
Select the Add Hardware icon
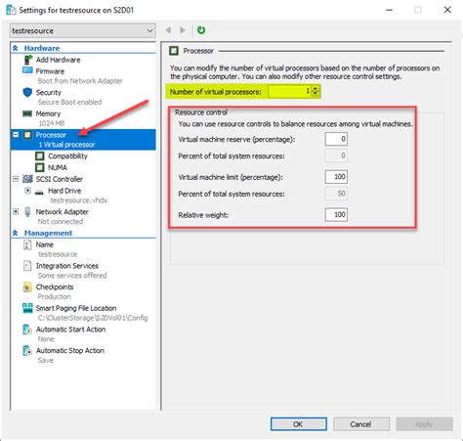(28, 60)
